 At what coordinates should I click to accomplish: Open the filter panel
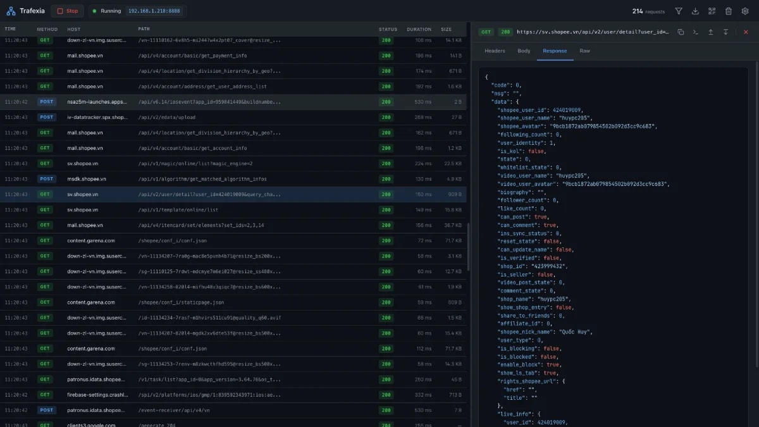679,11
